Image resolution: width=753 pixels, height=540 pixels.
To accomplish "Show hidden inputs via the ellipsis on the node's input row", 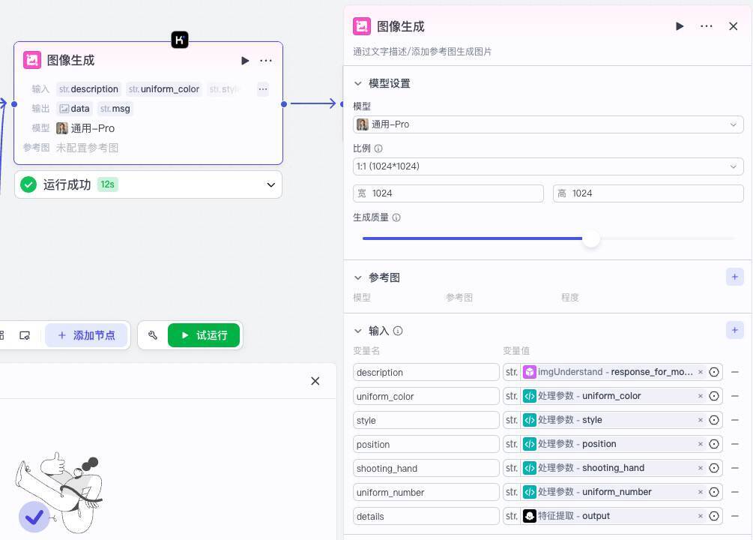I will pyautogui.click(x=263, y=89).
